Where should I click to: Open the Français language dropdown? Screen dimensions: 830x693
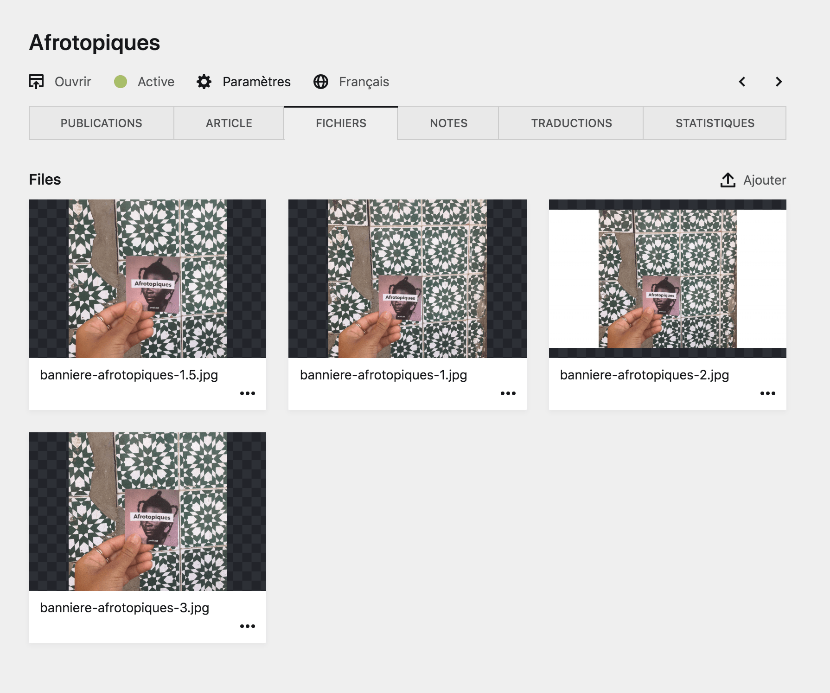pyautogui.click(x=364, y=82)
